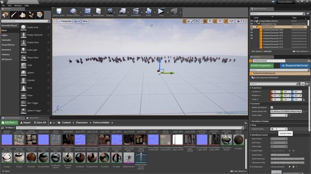This screenshot has width=311, height=174.
Task: Start Play in editor
Action: tap(161, 12)
